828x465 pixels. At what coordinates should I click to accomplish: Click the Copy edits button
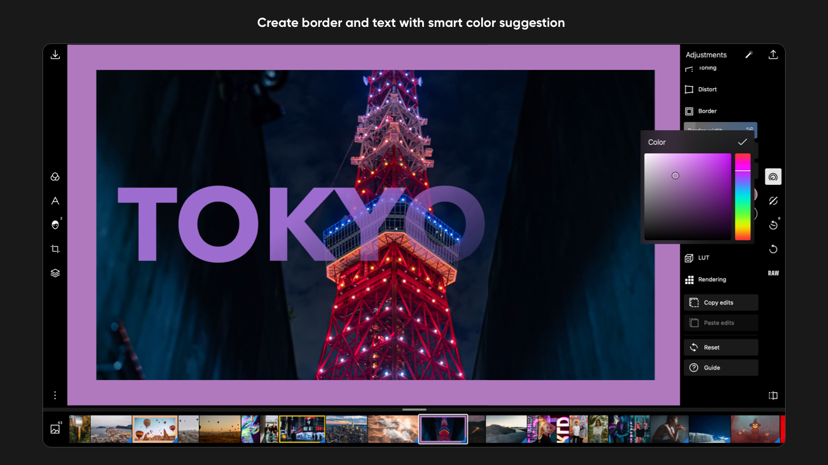[x=721, y=303]
